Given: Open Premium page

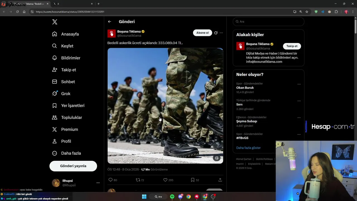Looking at the screenshot, I should click(65, 129).
